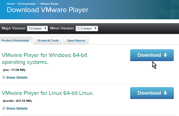
Task: Open the Major Version dropdown
Action: (37, 29)
